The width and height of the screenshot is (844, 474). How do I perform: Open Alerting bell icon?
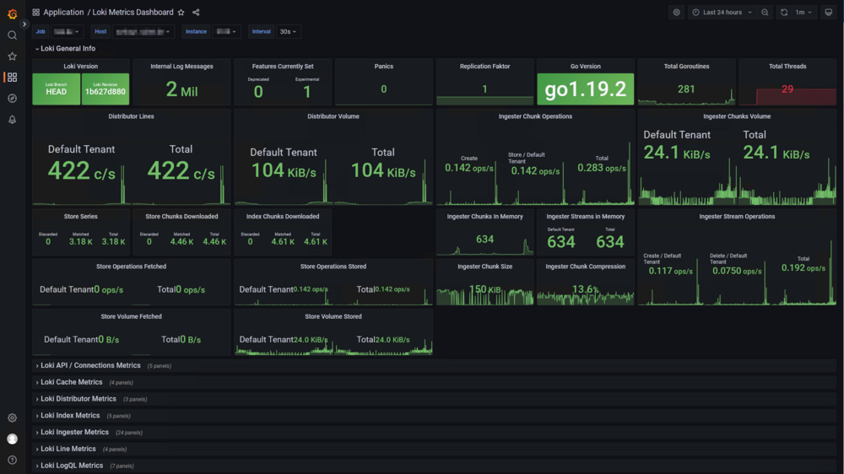click(x=12, y=120)
